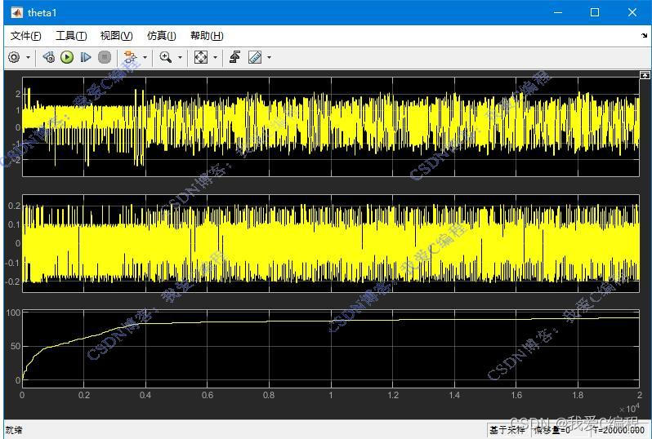
Task: Click the 基于采样 status bar entry
Action: 507,430
